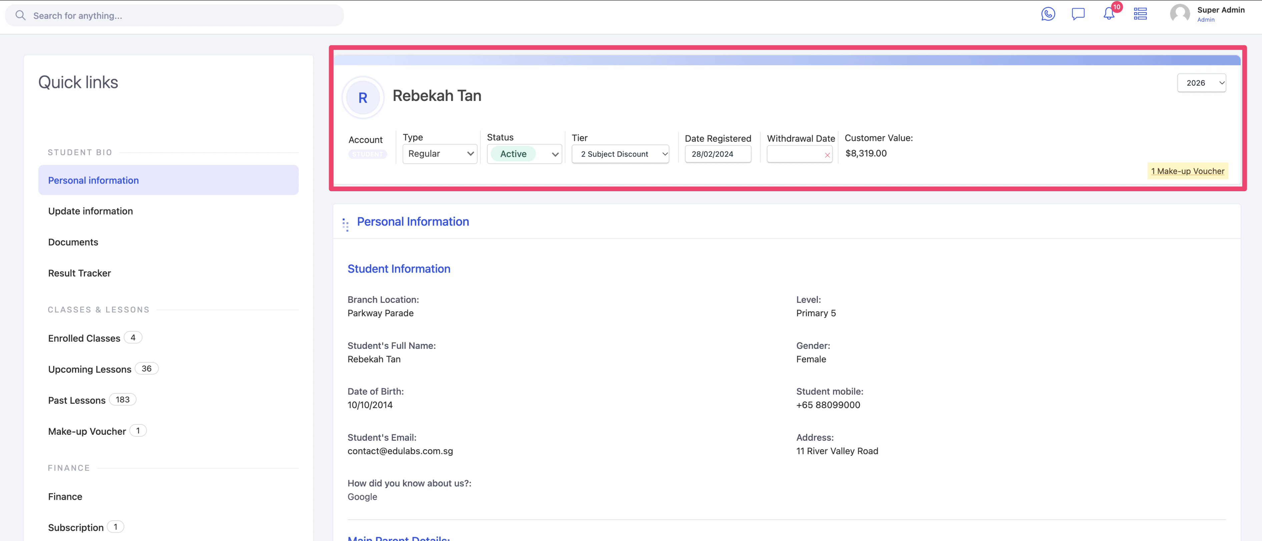Viewport: 1262px width, 541px height.
Task: Click the red X in Withdrawal Date
Action: 827,155
